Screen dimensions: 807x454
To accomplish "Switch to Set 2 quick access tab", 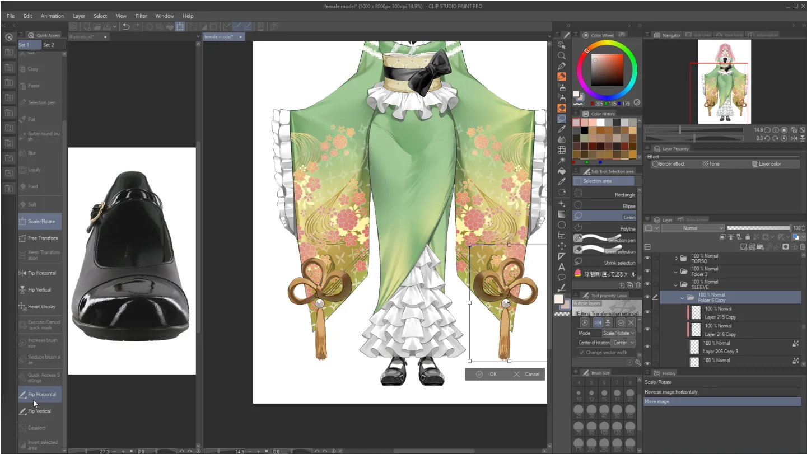I will pos(54,45).
